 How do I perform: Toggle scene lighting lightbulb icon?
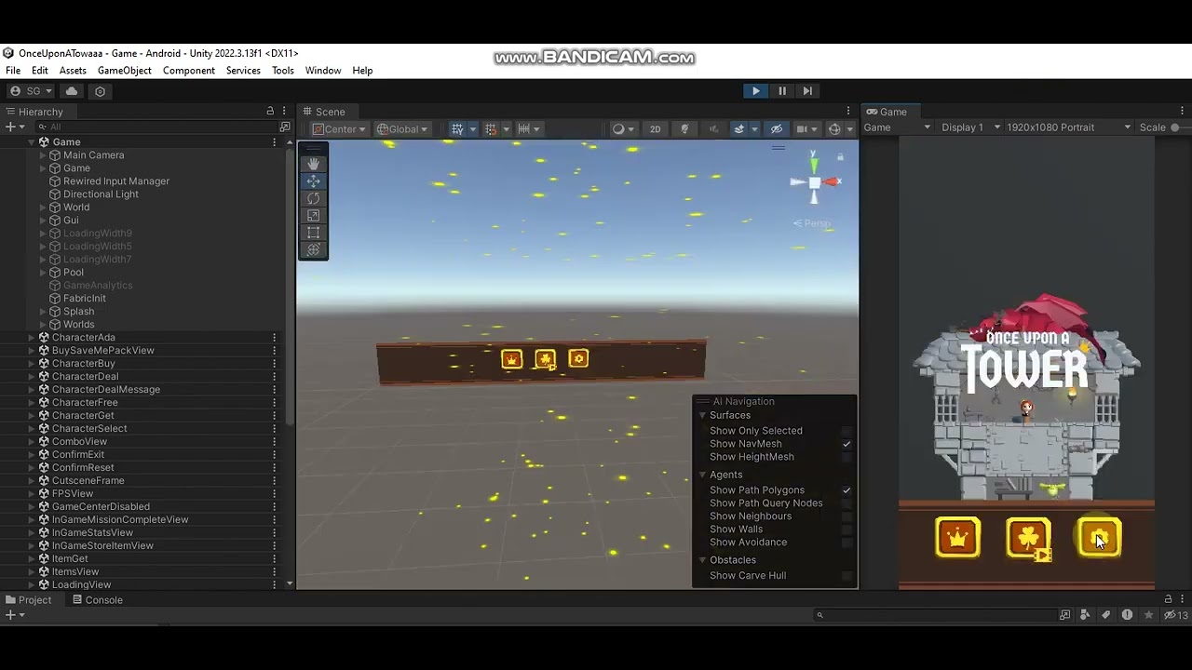point(684,128)
